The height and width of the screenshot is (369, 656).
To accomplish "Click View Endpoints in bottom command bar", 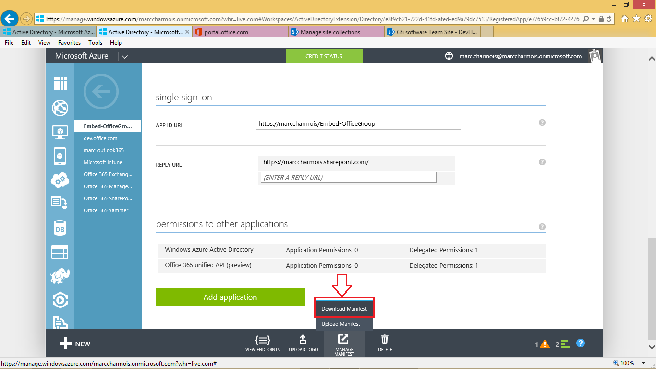I will 262,344.
